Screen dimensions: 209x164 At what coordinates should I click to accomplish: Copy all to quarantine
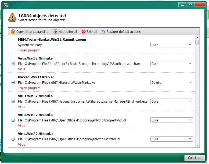[x=30, y=32]
